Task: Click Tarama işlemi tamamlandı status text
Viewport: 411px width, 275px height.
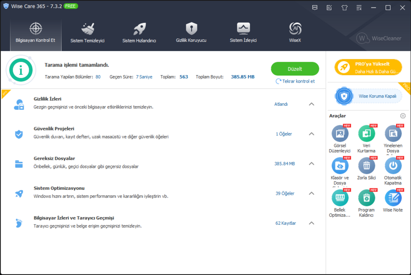Action: pos(77,65)
